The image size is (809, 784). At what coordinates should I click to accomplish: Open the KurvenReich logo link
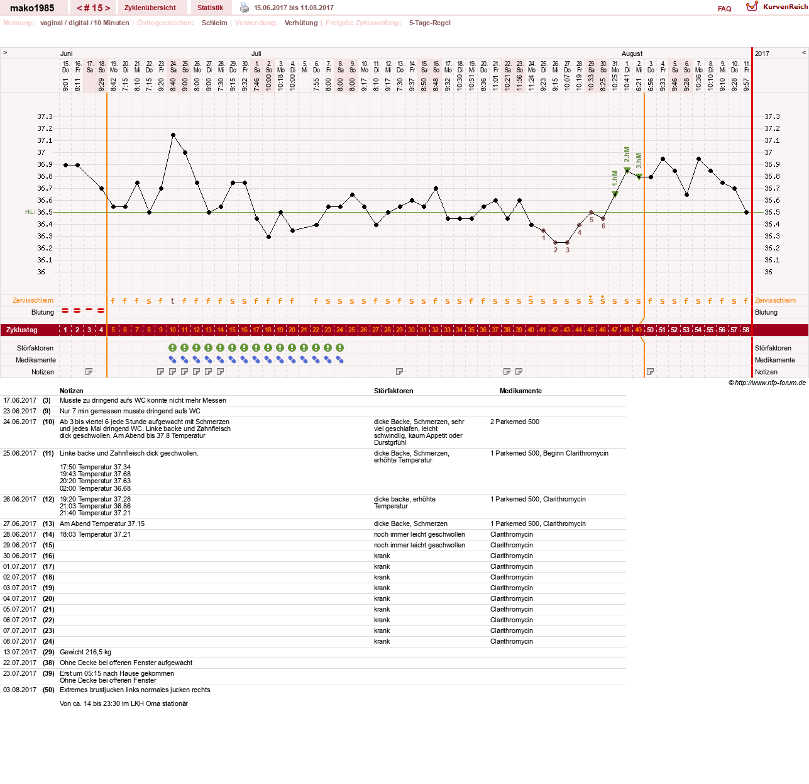coord(777,7)
